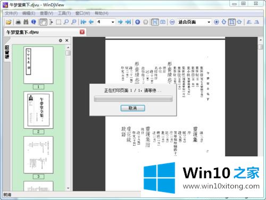The image size is (266, 200).
Task: Open thumbnail panel settings gear
Action: tap(61, 40)
